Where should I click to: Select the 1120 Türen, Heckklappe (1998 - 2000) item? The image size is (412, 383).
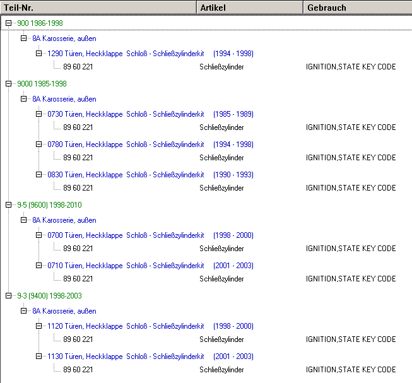(x=150, y=326)
